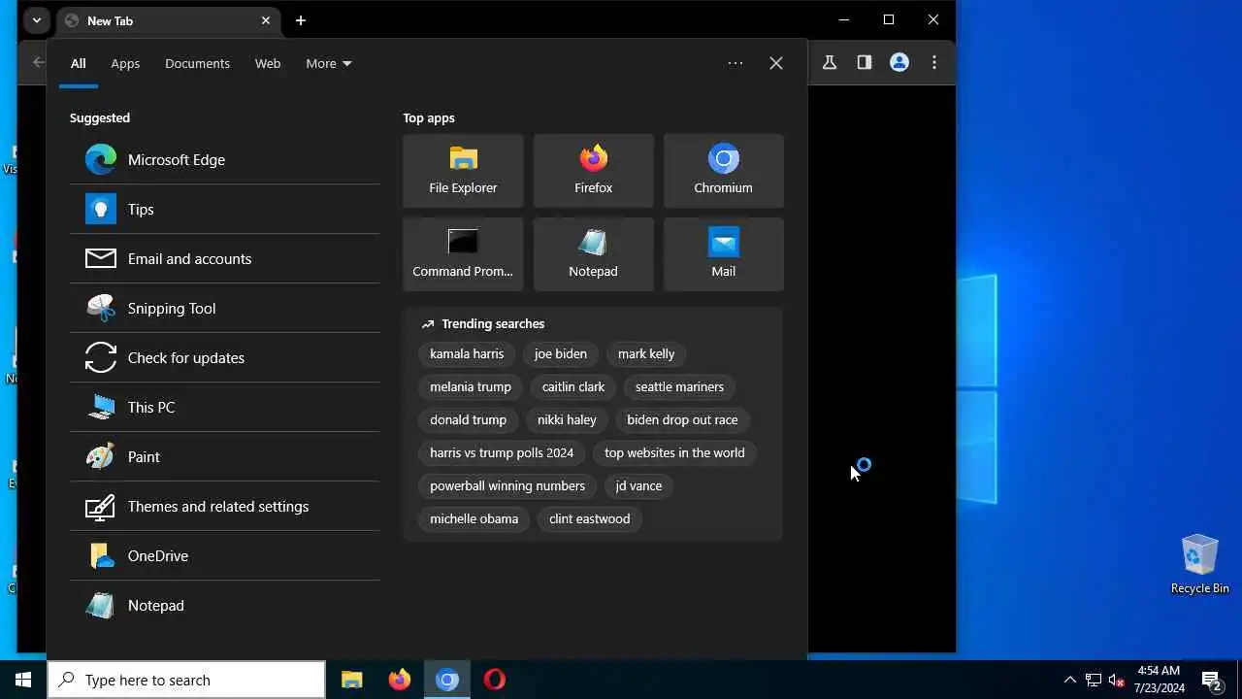Search trending biden drop out race
The height and width of the screenshot is (699, 1242).
[682, 419]
